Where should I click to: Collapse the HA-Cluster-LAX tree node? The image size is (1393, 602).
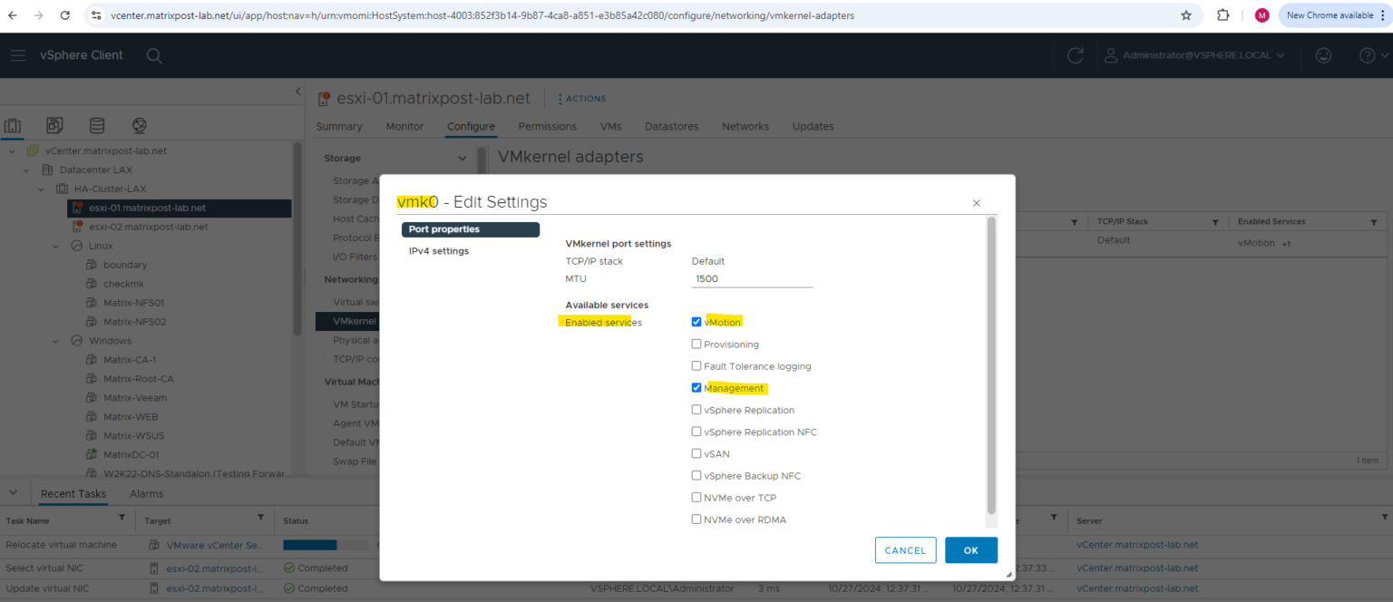click(x=40, y=189)
